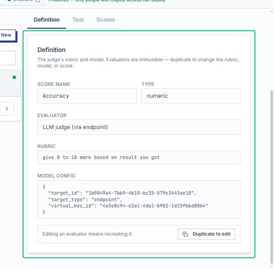This screenshot has height=269, width=274.
Task: Click the Accuracy score name field
Action: (87, 96)
